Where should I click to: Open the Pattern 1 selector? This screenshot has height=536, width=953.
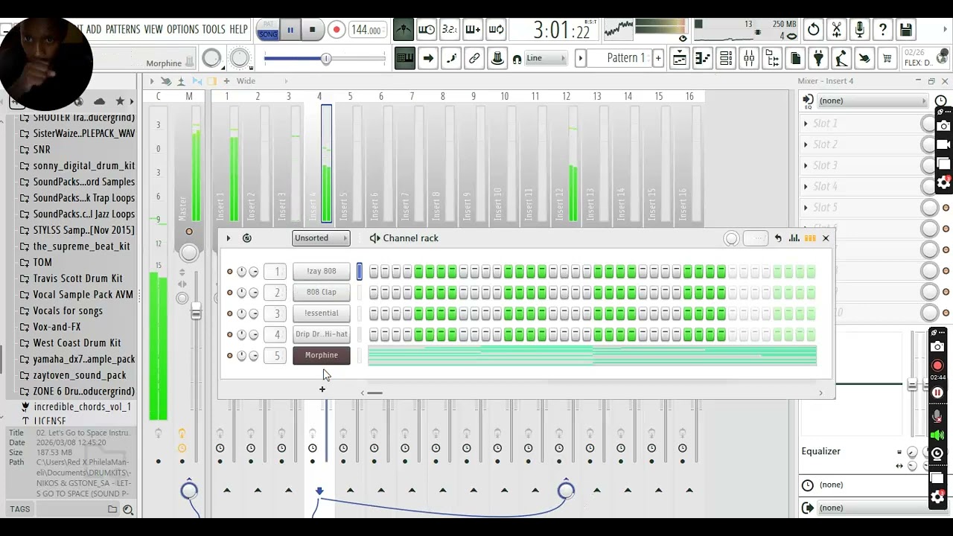click(x=626, y=58)
